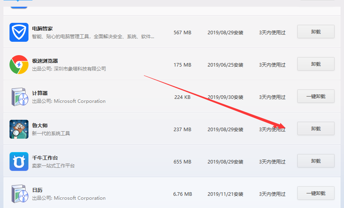Select the 电脑管家 program name
Image resolution: width=344 pixels, height=208 pixels.
42,29
